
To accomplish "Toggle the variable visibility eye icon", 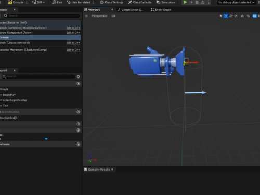I will (46, 139).
